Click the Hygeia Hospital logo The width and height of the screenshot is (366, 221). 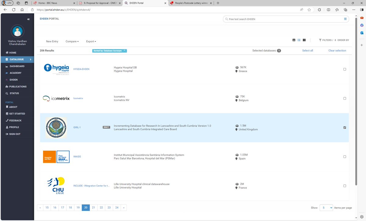56,69
